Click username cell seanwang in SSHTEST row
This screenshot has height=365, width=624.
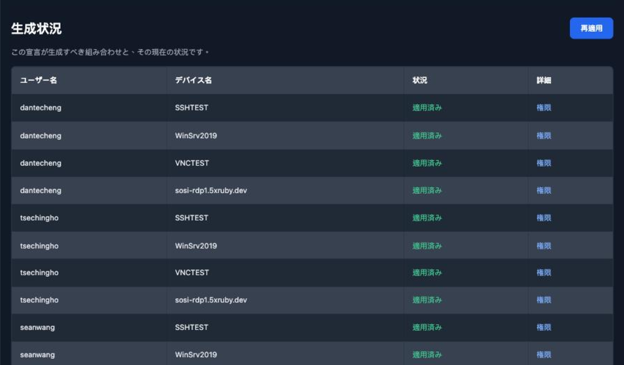click(x=37, y=328)
